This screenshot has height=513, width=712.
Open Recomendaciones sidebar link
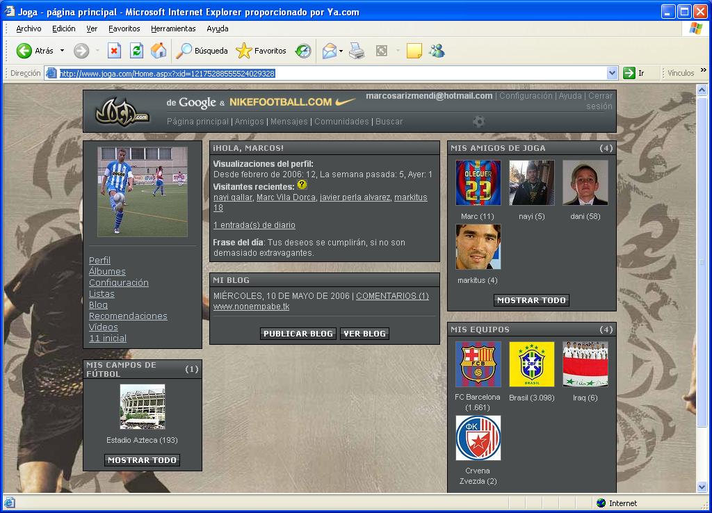[128, 316]
